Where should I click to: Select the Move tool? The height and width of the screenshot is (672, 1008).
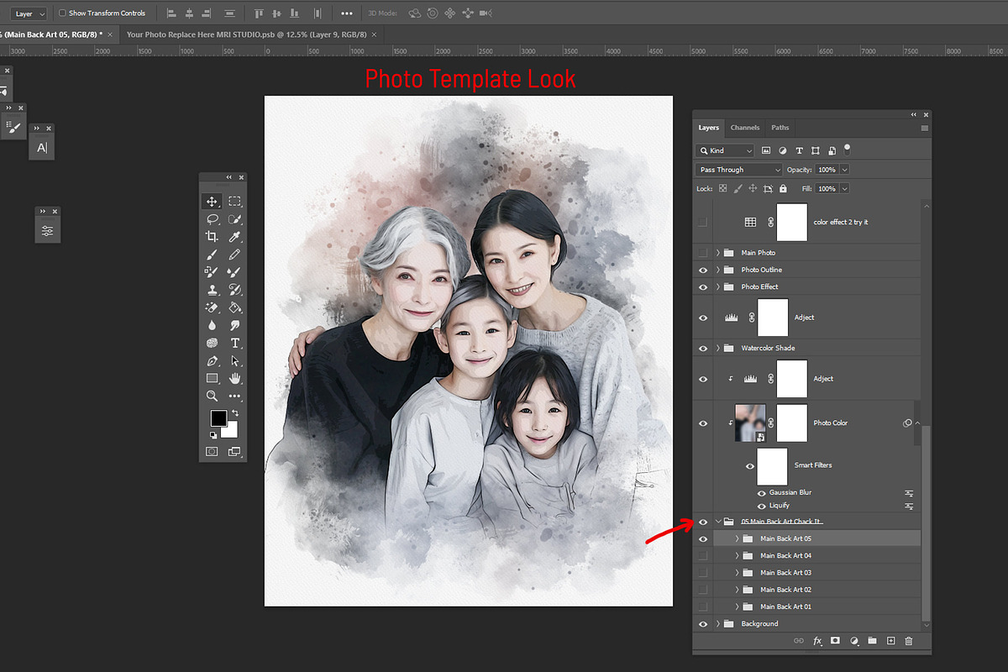pos(212,202)
